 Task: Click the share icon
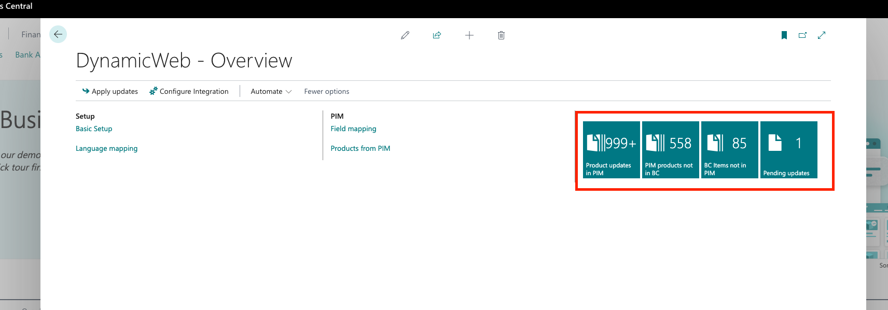[437, 35]
